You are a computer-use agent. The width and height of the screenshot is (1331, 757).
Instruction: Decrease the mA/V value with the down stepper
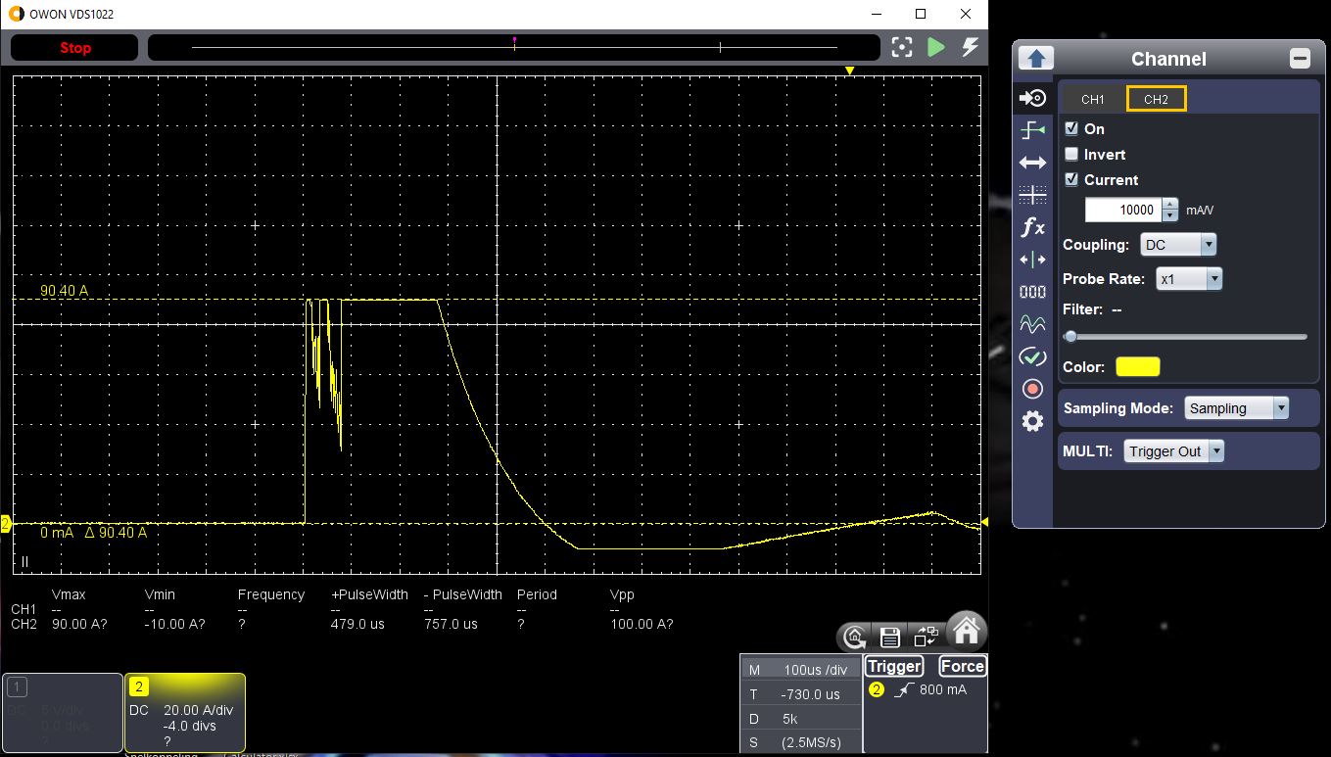(1169, 215)
